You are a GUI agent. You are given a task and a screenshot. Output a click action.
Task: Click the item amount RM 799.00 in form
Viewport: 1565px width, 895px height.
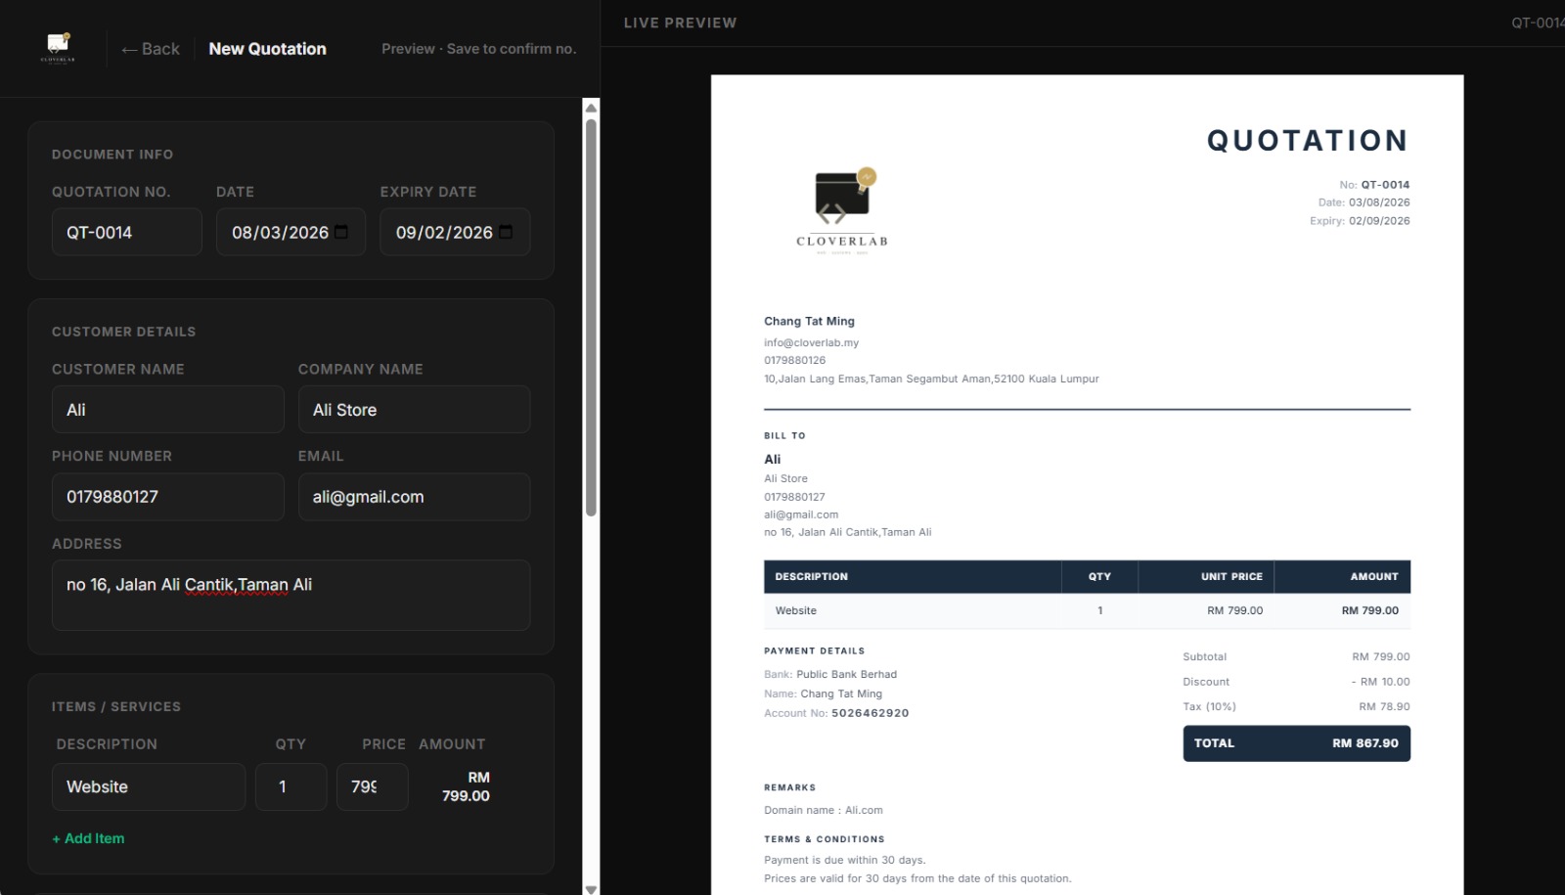pos(466,786)
